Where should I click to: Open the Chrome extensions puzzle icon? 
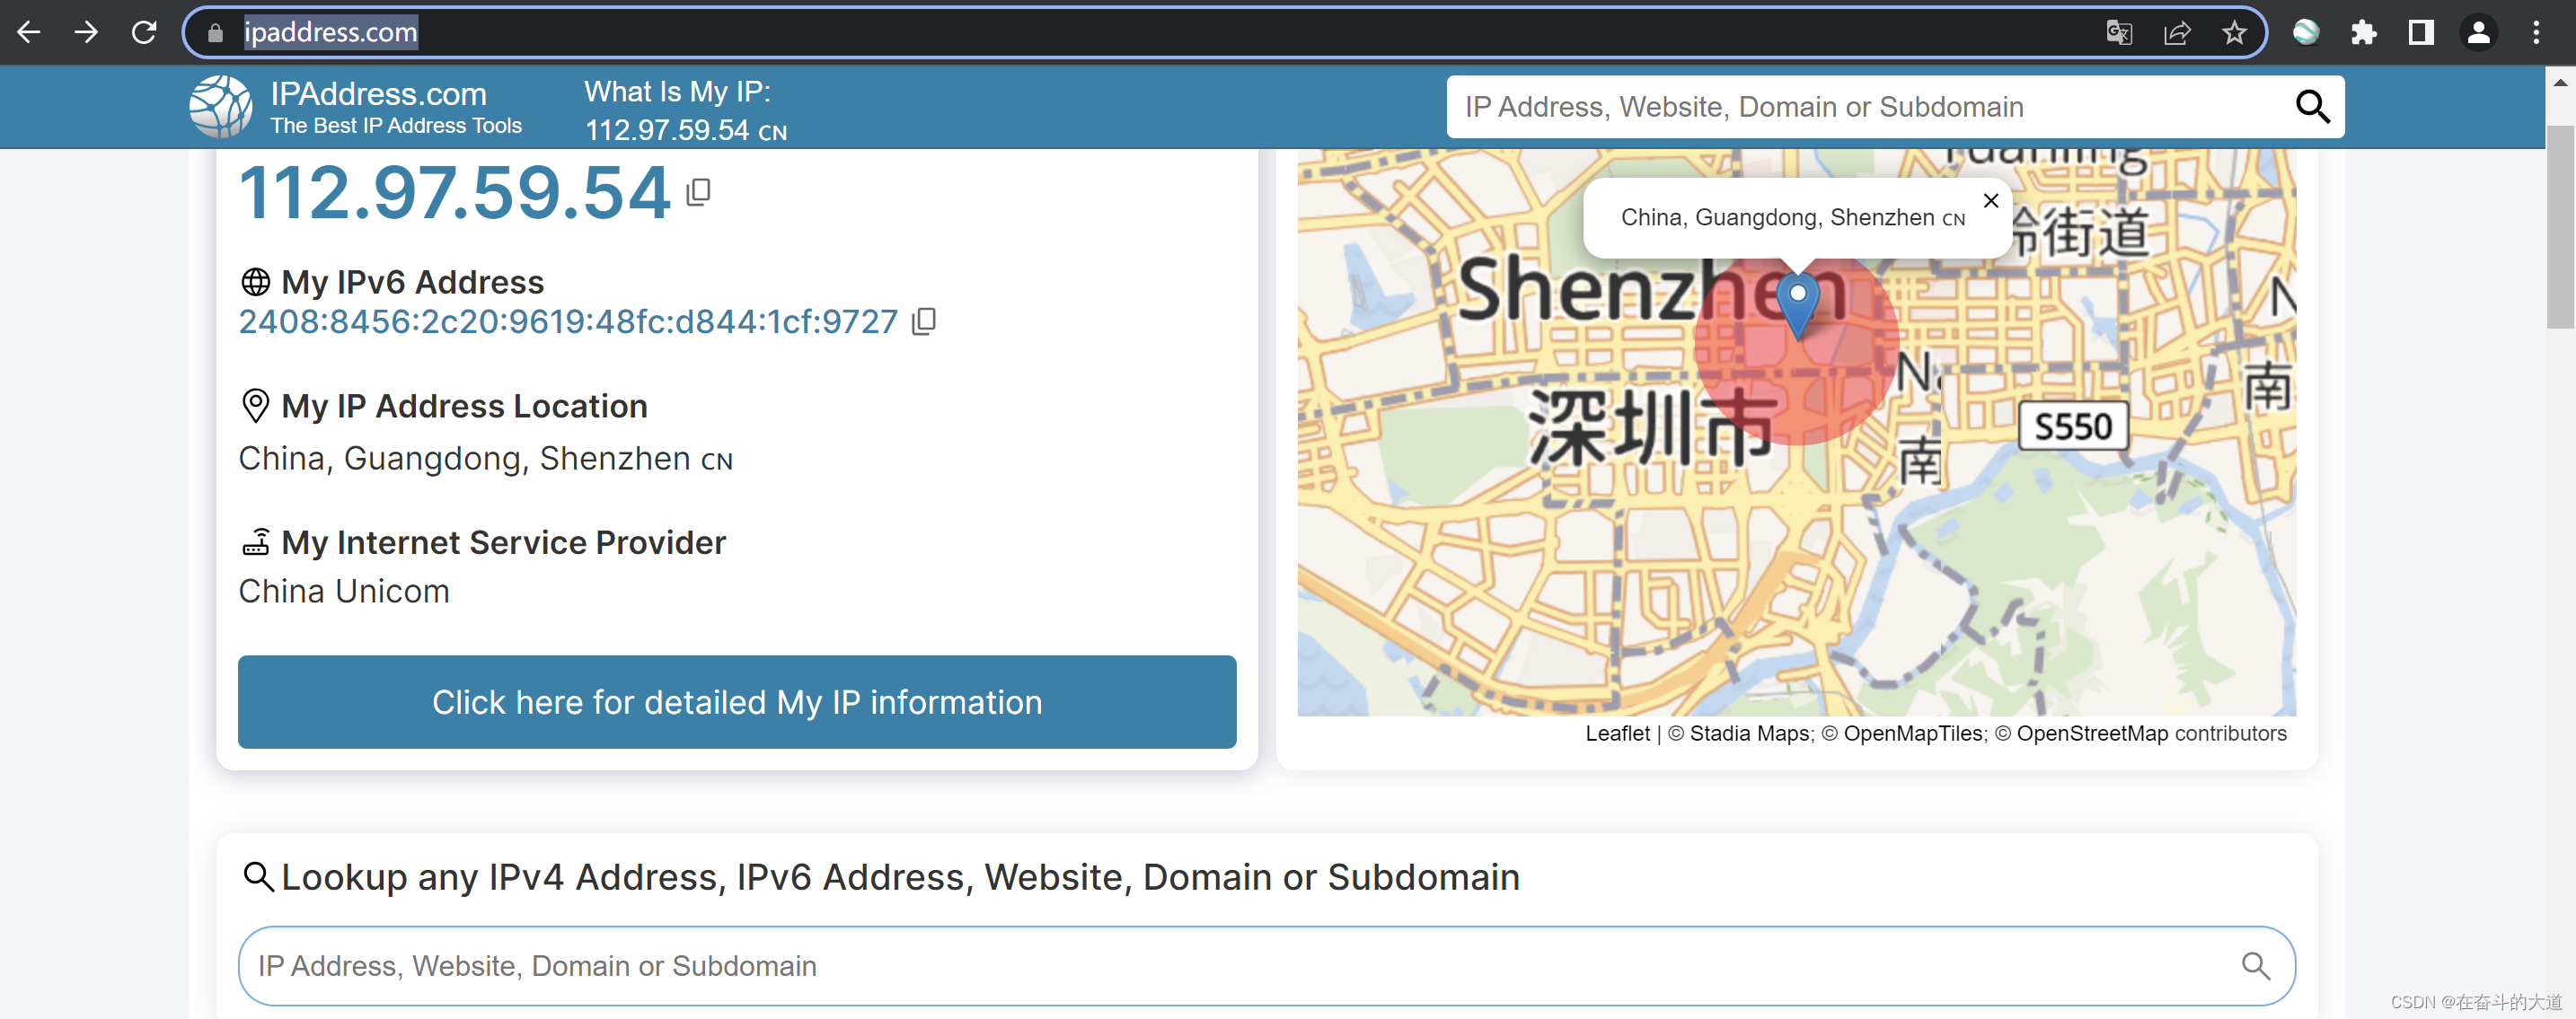click(x=2364, y=32)
